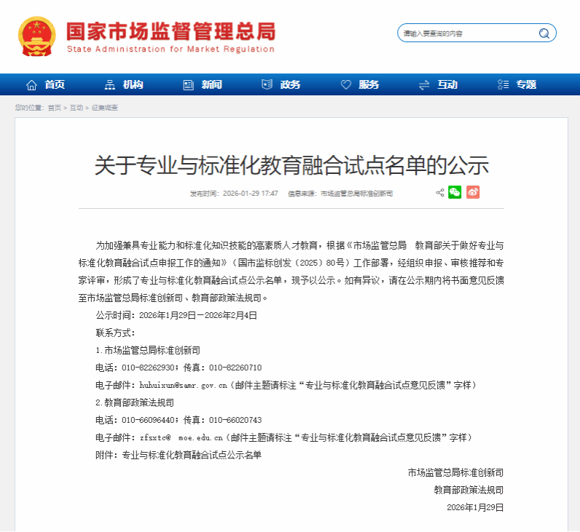Open the 服务 navigation menu
This screenshot has height=532, width=580.
coord(369,85)
